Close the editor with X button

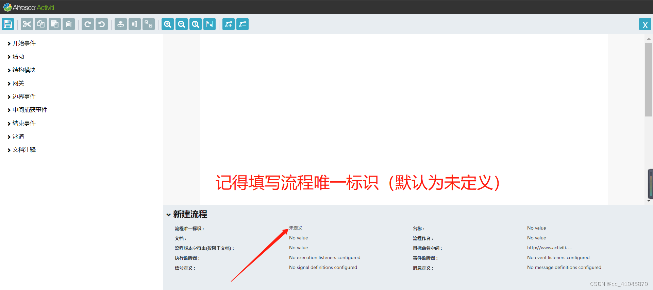pos(645,24)
